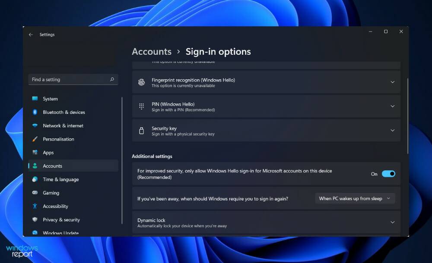Screen dimensions: 432x263
Task: Click the 'Find a setting' search field
Action: point(73,79)
